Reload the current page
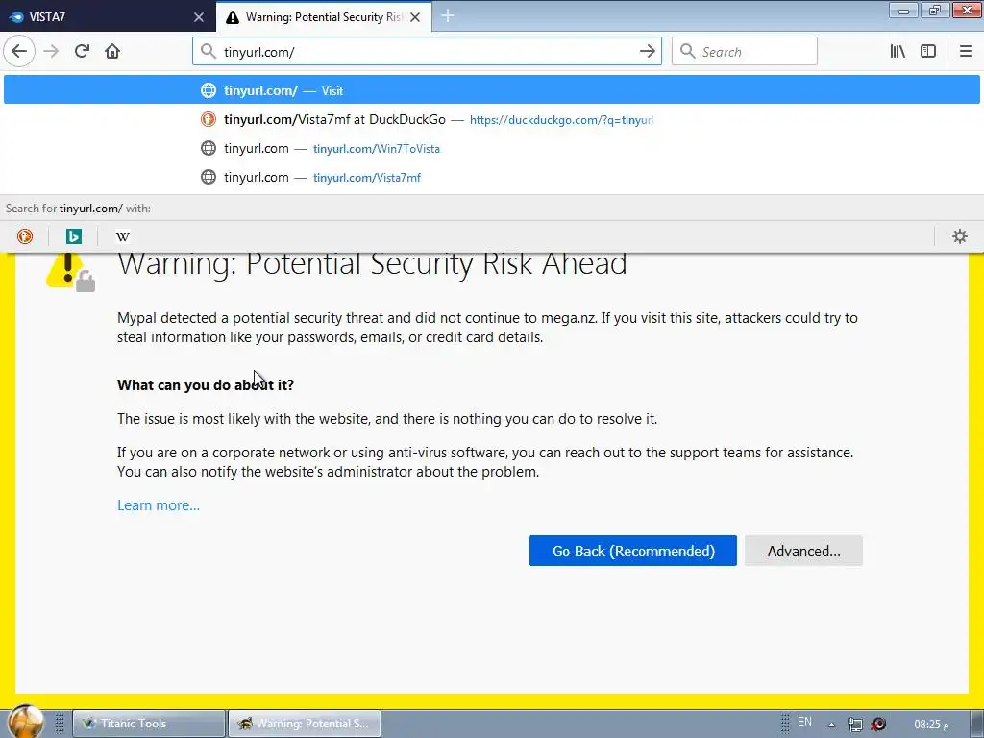 coord(83,51)
